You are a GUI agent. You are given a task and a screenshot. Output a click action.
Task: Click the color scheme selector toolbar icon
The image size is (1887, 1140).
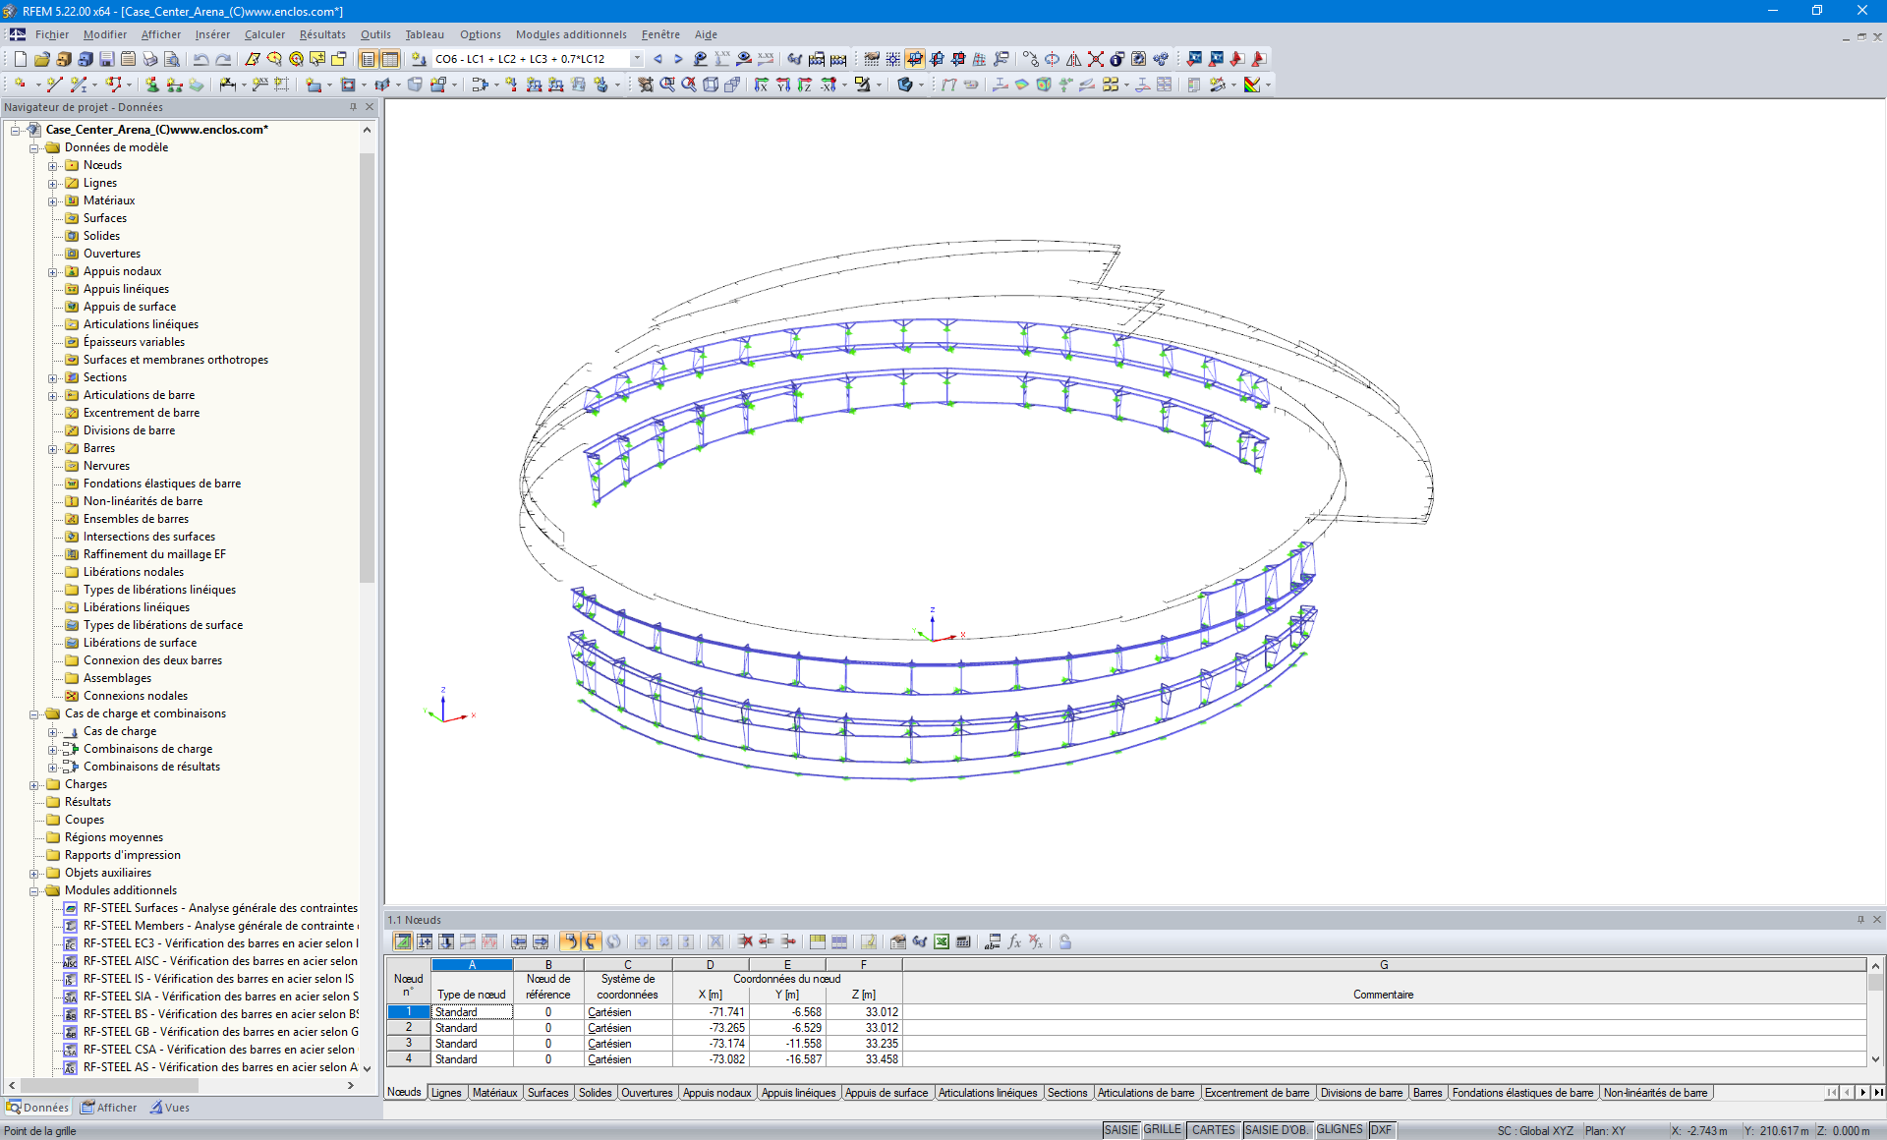click(1250, 84)
